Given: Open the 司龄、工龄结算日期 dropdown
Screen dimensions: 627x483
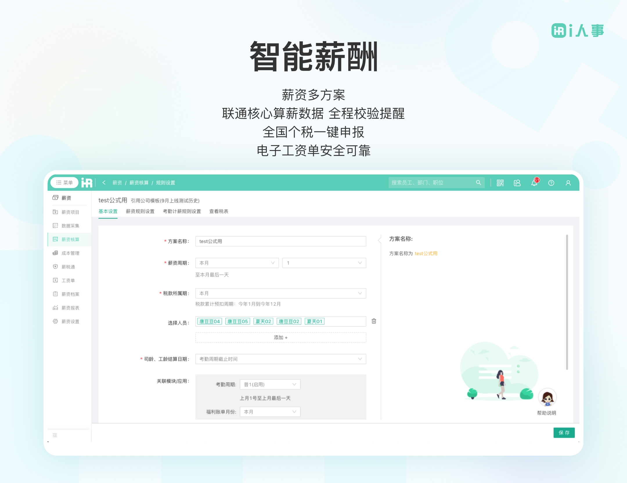Looking at the screenshot, I should click(x=281, y=359).
